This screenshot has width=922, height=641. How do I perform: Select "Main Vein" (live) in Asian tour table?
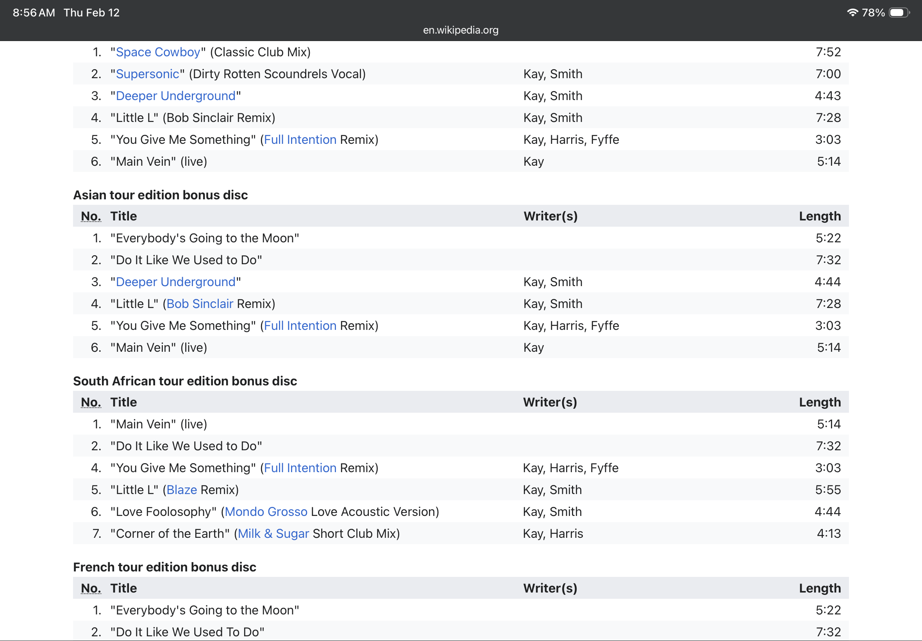(x=159, y=347)
